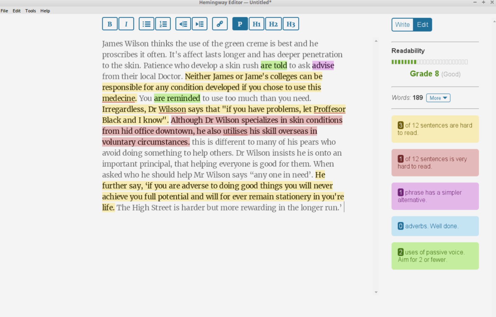The width and height of the screenshot is (496, 317).
Task: Apply Heading 1 style
Action: point(256,24)
